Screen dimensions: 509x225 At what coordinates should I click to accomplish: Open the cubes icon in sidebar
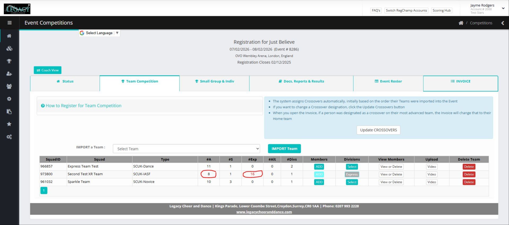pos(9,49)
